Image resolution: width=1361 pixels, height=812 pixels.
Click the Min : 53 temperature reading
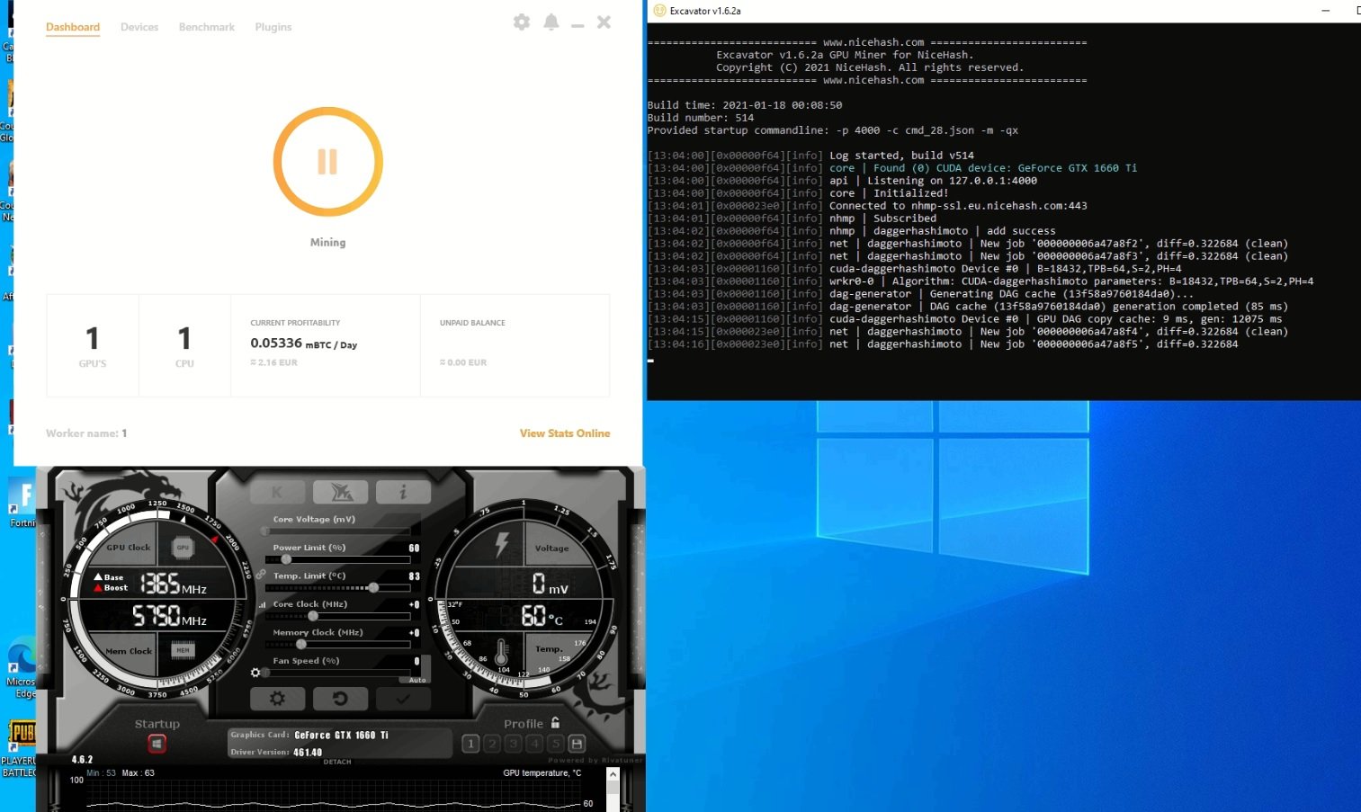[x=102, y=773]
